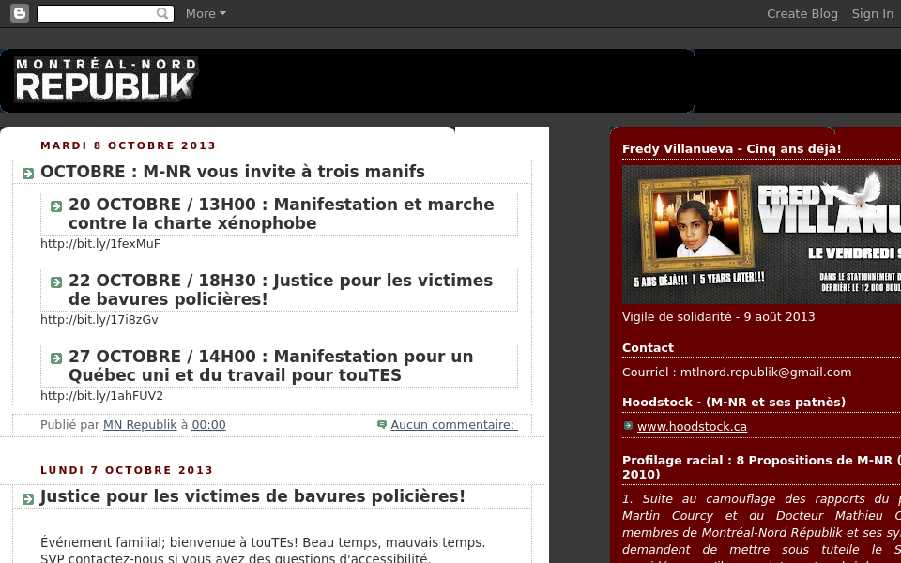This screenshot has height=563, width=901.
Task: Follow the http://bit.ly/1ahFUV2 link
Action: pyautogui.click(x=100, y=395)
